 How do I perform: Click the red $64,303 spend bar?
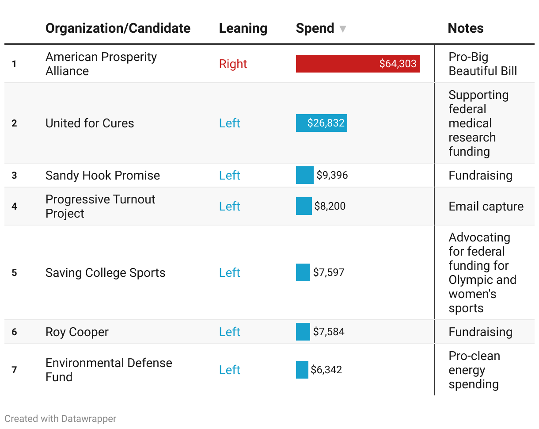[358, 64]
